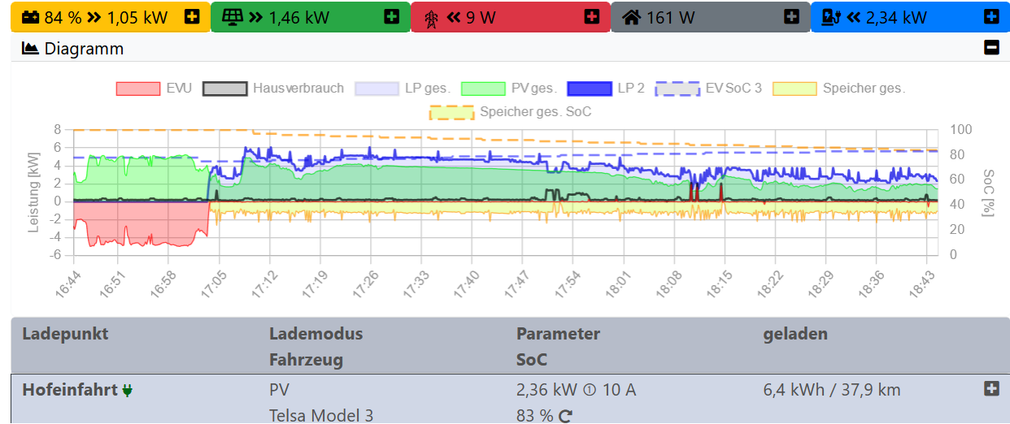Toggle EVU series in chart legend
1010x424 pixels.
point(154,88)
